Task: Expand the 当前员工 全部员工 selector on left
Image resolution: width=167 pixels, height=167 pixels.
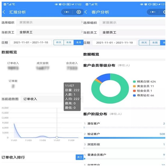Action: coord(50,32)
